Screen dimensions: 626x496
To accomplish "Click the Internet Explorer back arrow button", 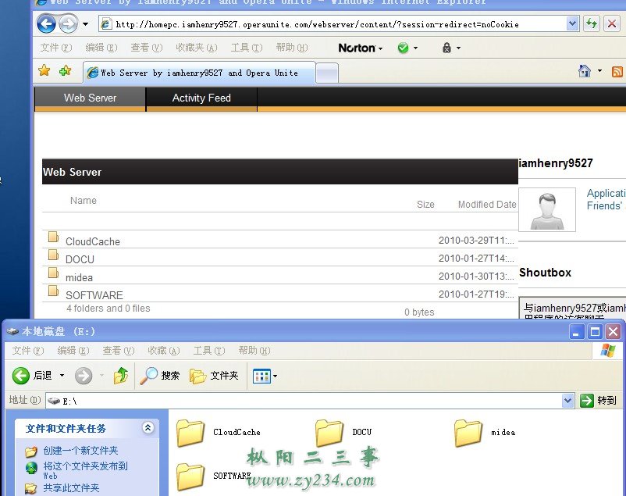I will (x=46, y=24).
